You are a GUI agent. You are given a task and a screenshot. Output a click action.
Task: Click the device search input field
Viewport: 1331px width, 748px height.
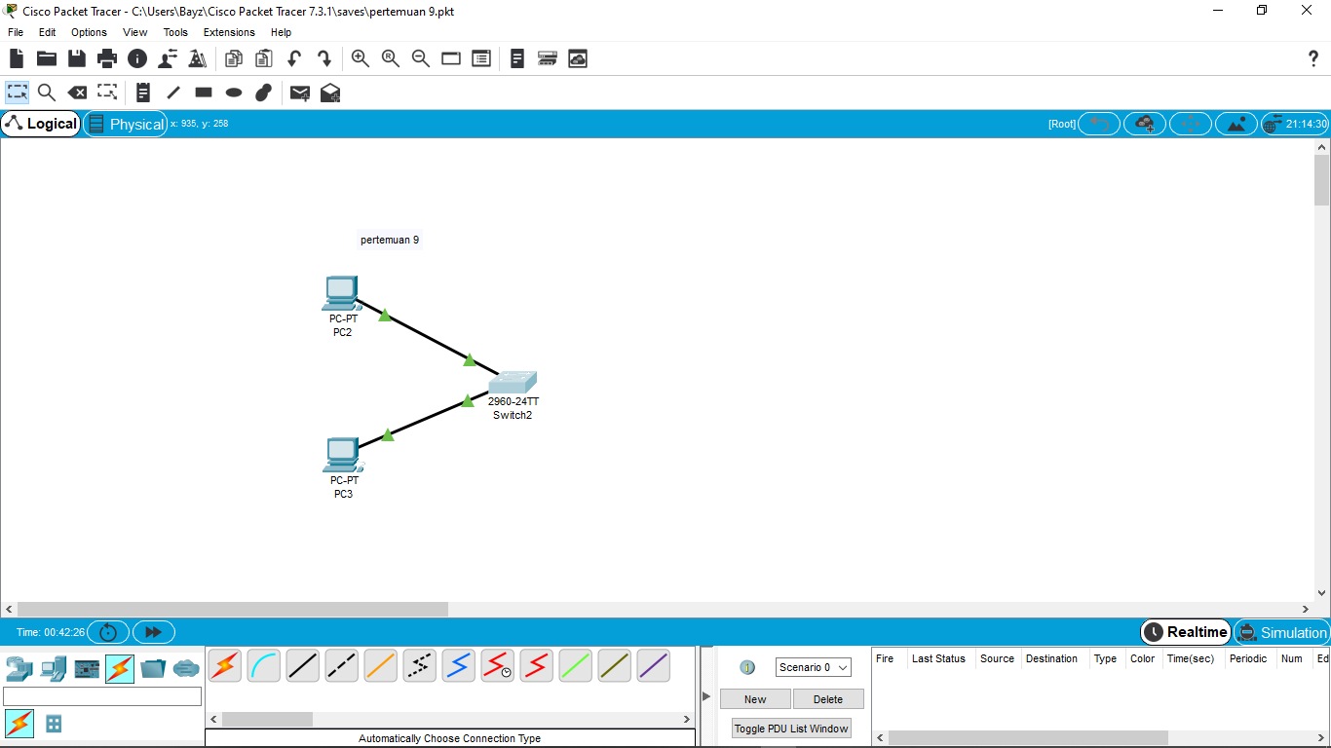(102, 695)
